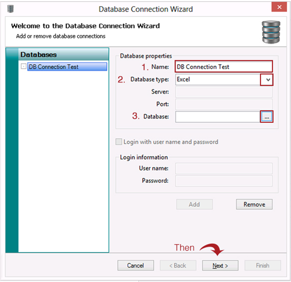
Task: Toggle Login with user name and password checkbox
Action: 119,142
